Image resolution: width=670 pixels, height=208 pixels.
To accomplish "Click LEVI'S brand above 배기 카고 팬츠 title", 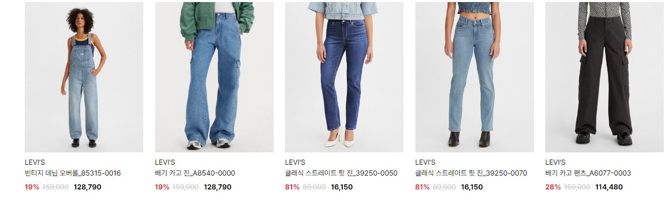I will pyautogui.click(x=556, y=162).
